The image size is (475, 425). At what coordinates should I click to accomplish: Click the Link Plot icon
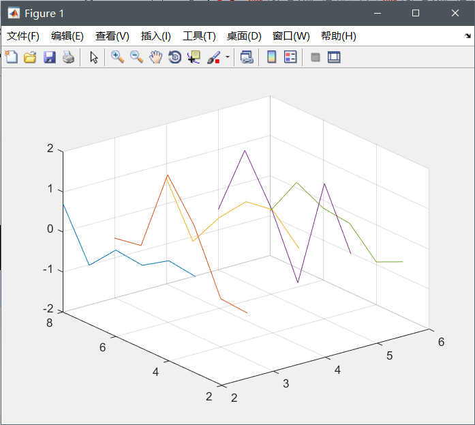(x=247, y=57)
